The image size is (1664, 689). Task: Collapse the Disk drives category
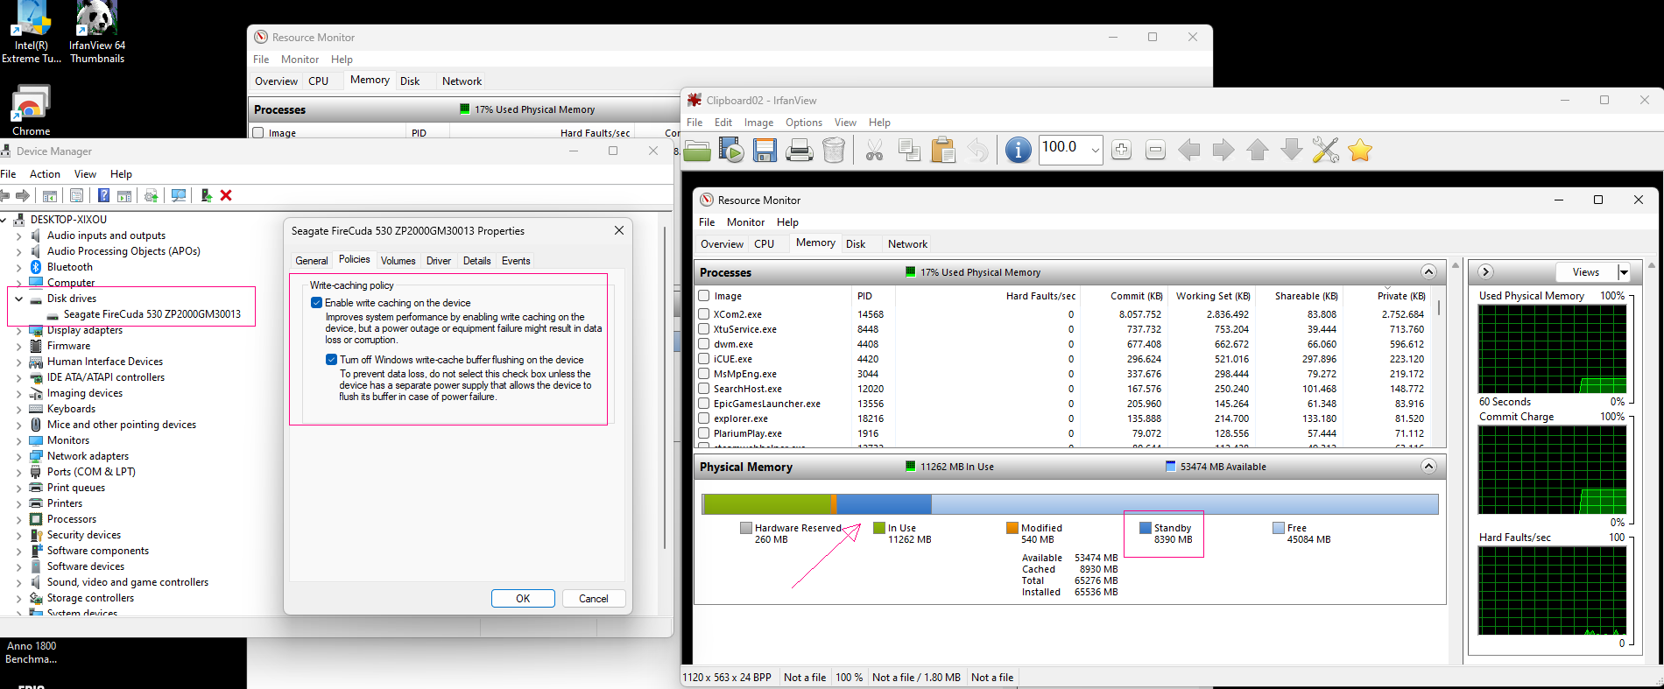click(19, 299)
